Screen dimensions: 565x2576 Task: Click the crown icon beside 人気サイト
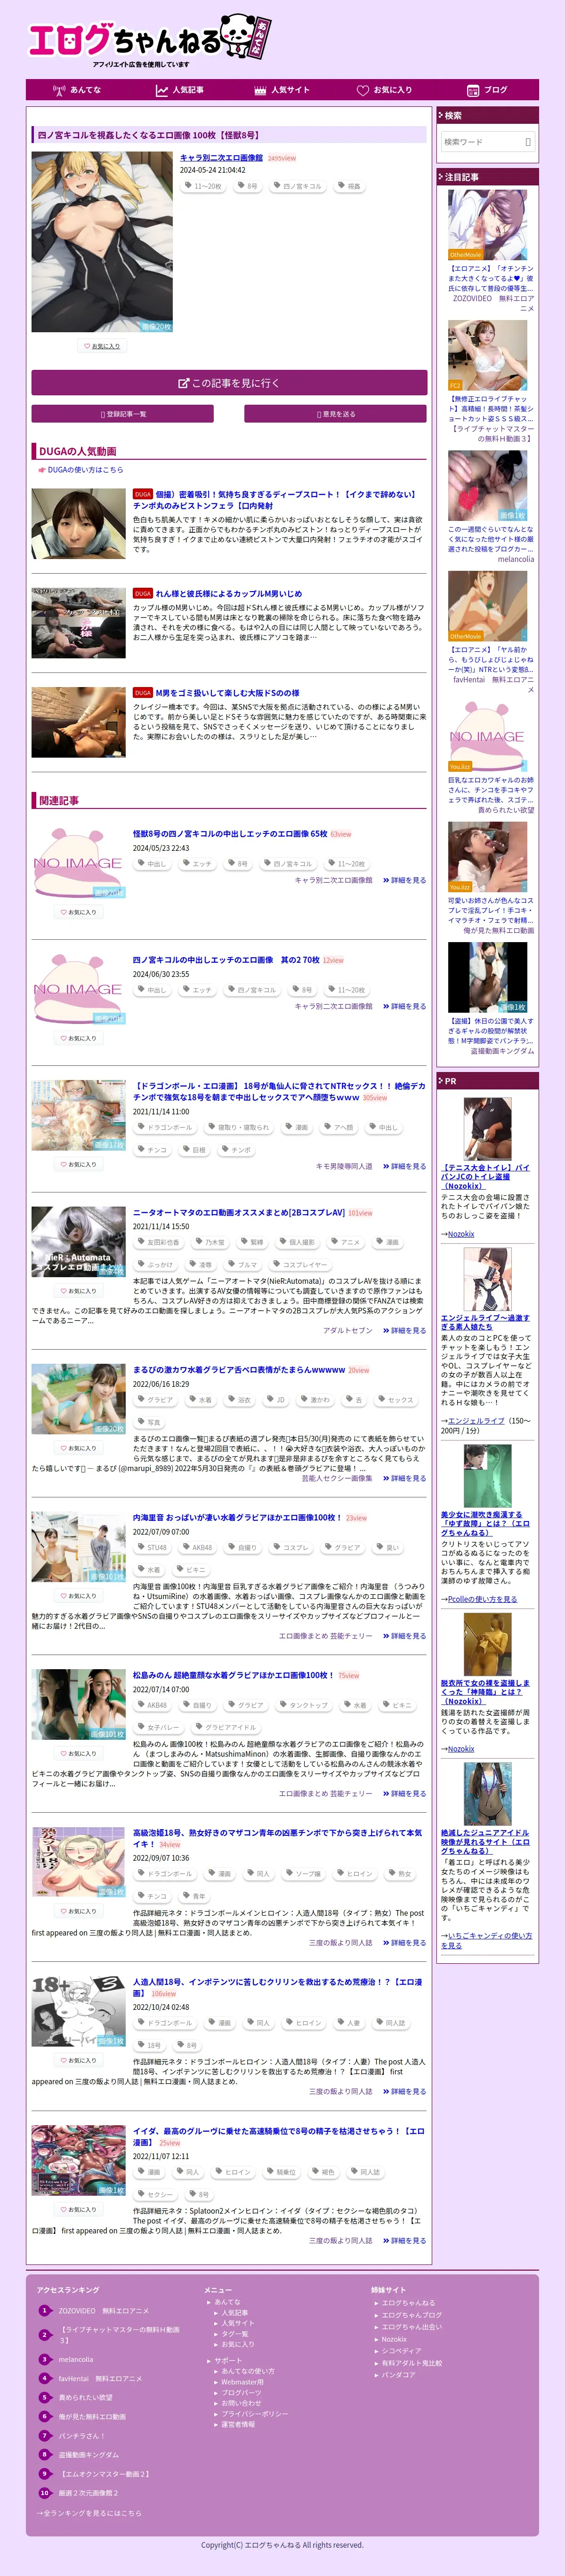(x=260, y=90)
